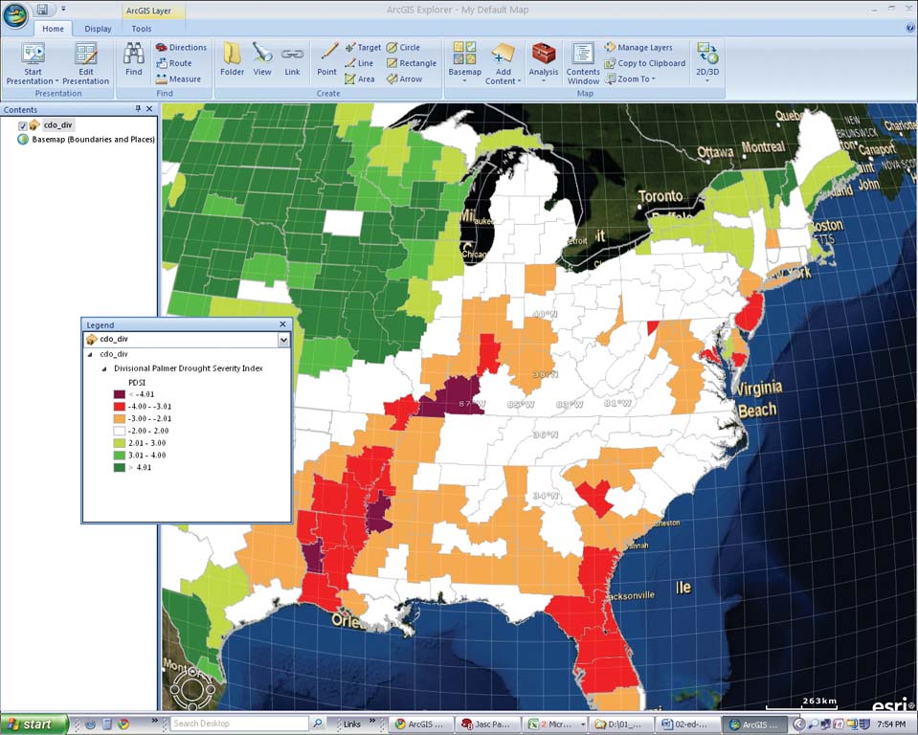The width and height of the screenshot is (918, 735).
Task: Collapse Divisional Palmer Drought Severity Index group
Action: coord(104,368)
